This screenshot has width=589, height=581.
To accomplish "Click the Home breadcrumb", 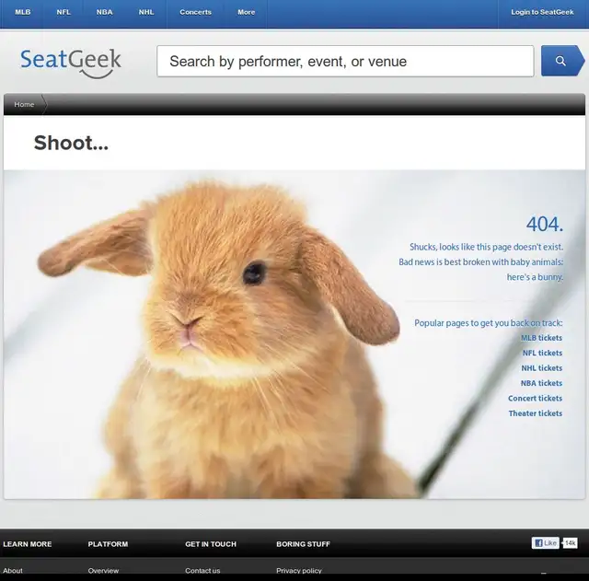I will click(x=24, y=104).
